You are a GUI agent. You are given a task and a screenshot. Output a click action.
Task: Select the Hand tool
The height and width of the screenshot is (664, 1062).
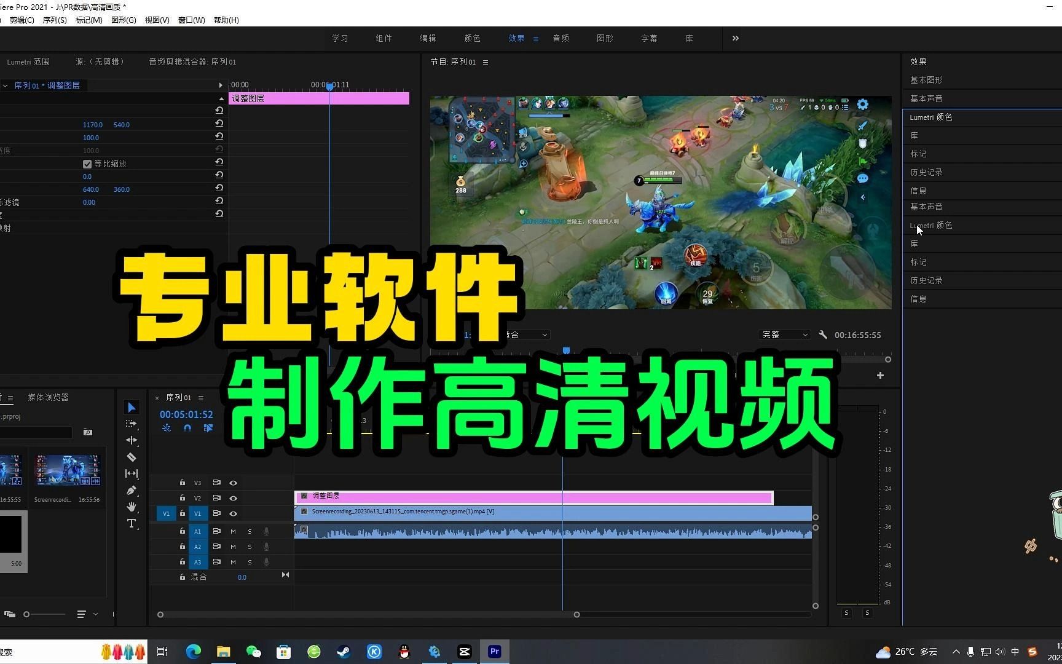132,507
